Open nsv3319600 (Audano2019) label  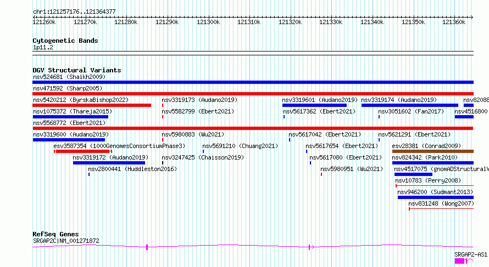click(x=71, y=134)
